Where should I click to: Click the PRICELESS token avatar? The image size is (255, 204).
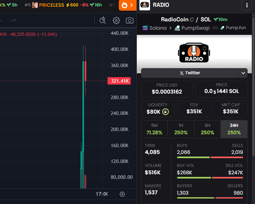pyautogui.click(x=35, y=5)
